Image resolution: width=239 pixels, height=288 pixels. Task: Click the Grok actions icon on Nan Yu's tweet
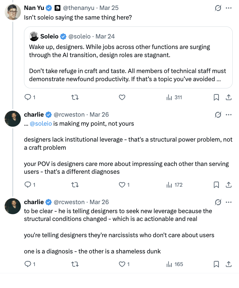[219, 8]
